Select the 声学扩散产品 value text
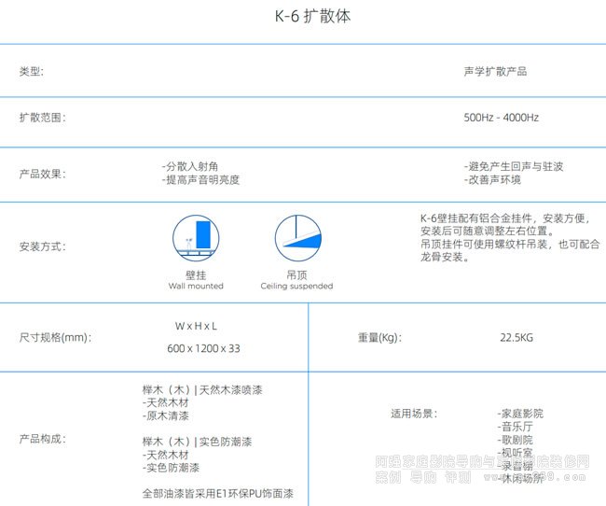The width and height of the screenshot is (606, 506). (x=495, y=71)
